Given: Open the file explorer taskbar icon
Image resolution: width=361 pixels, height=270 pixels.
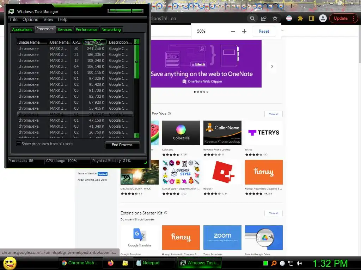Looking at the screenshot, I should 125,263.
